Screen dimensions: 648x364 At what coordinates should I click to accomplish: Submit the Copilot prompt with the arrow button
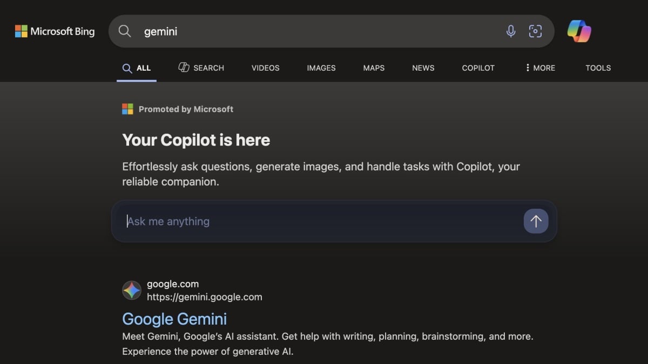pyautogui.click(x=535, y=221)
